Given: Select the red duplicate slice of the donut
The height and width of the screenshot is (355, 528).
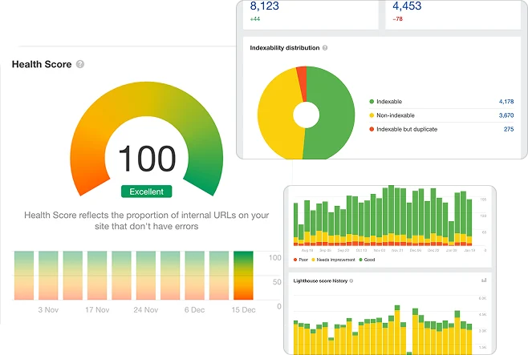Looking at the screenshot, I should coord(302,83).
